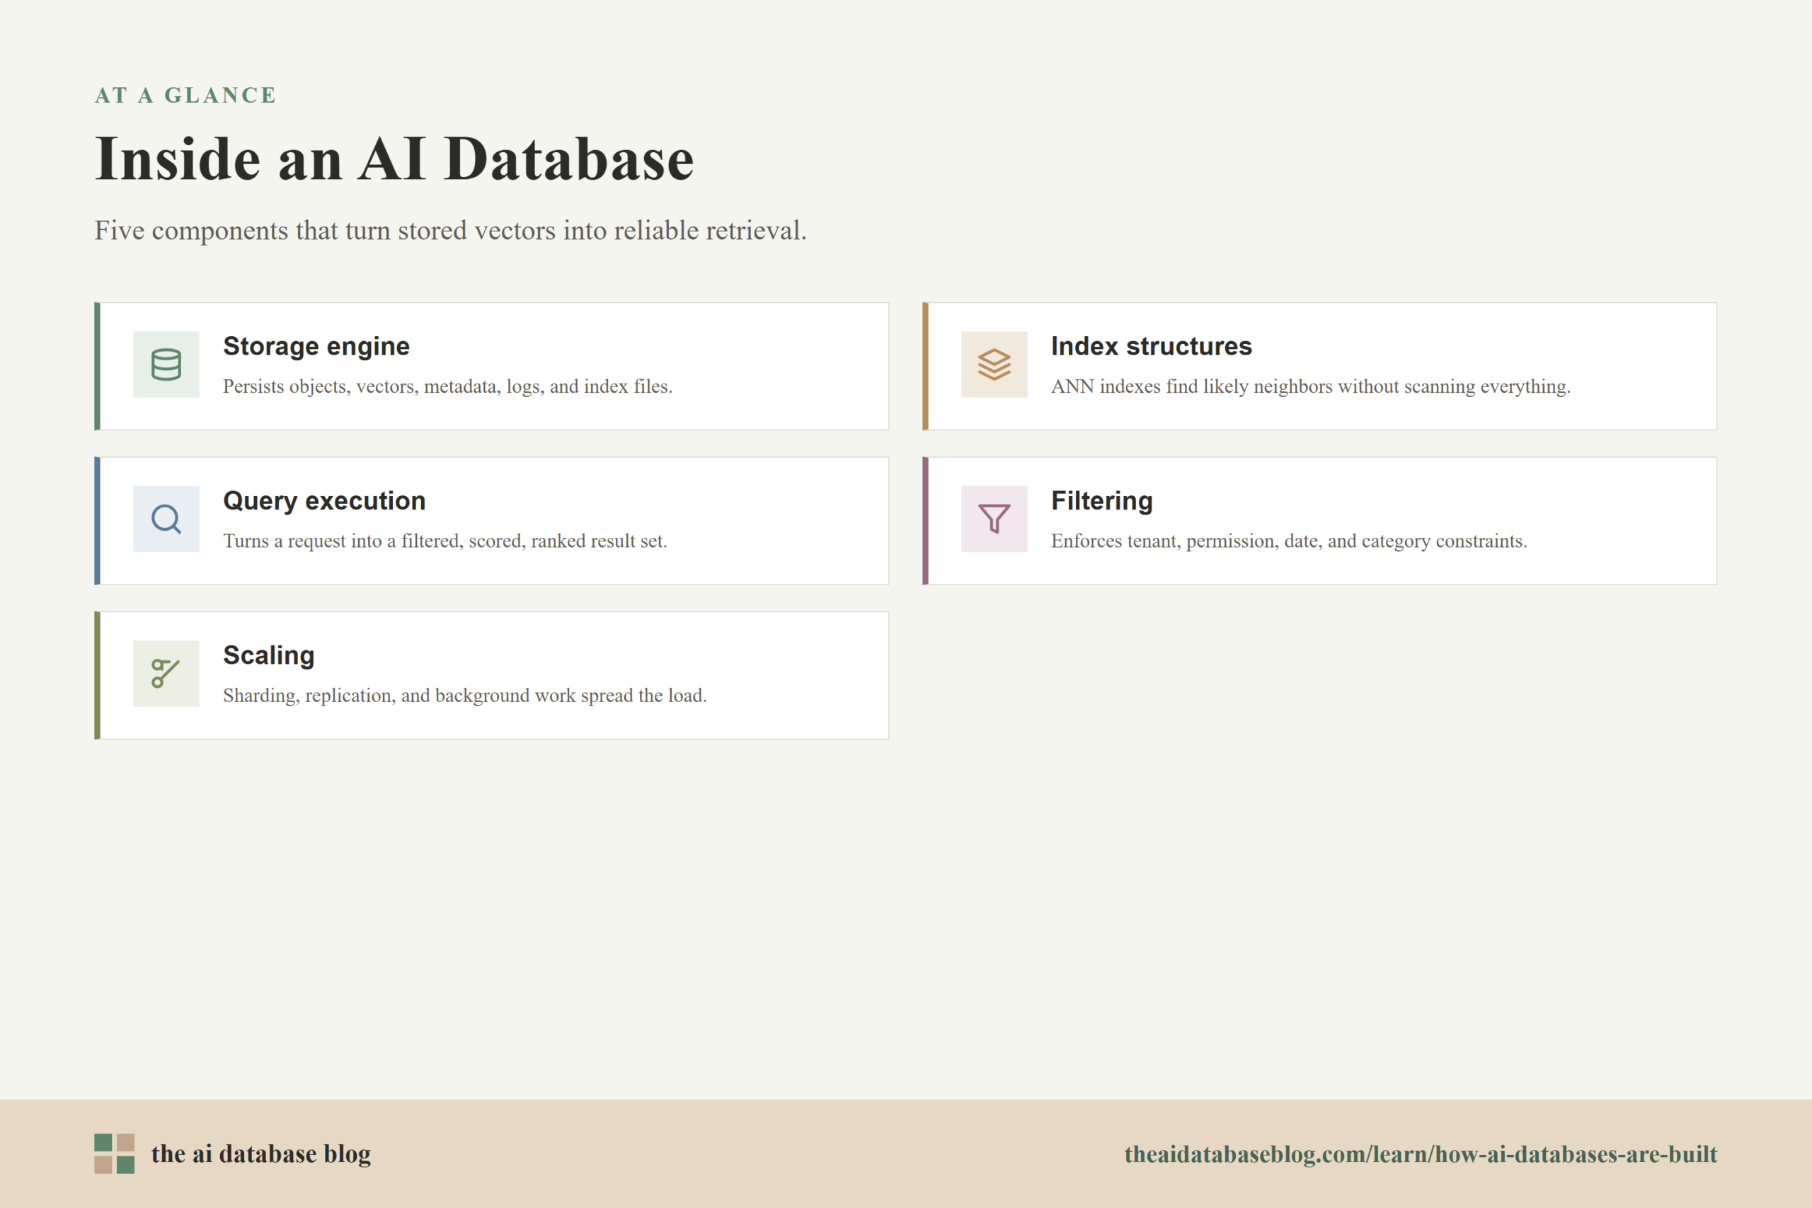
Task: Click the Scaling branch icon
Action: (166, 673)
